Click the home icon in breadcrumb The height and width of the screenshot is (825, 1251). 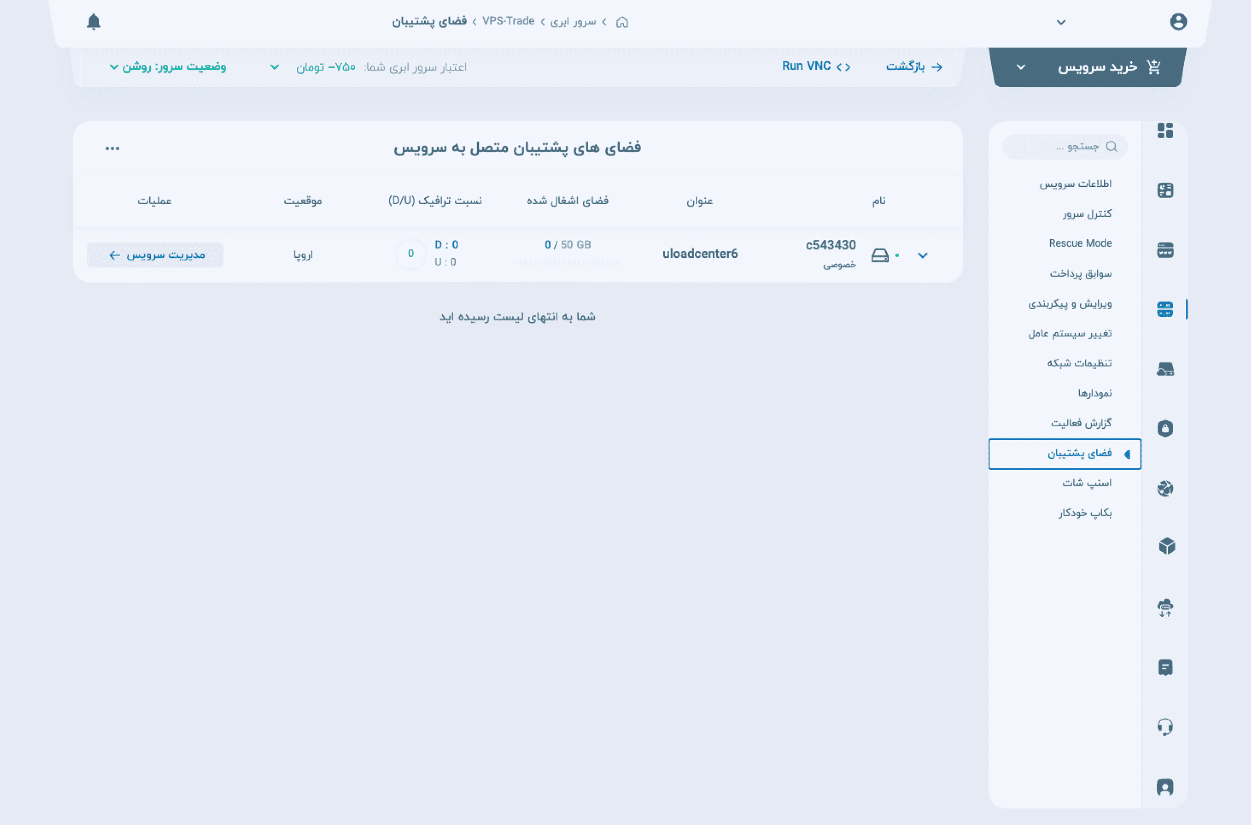(622, 22)
